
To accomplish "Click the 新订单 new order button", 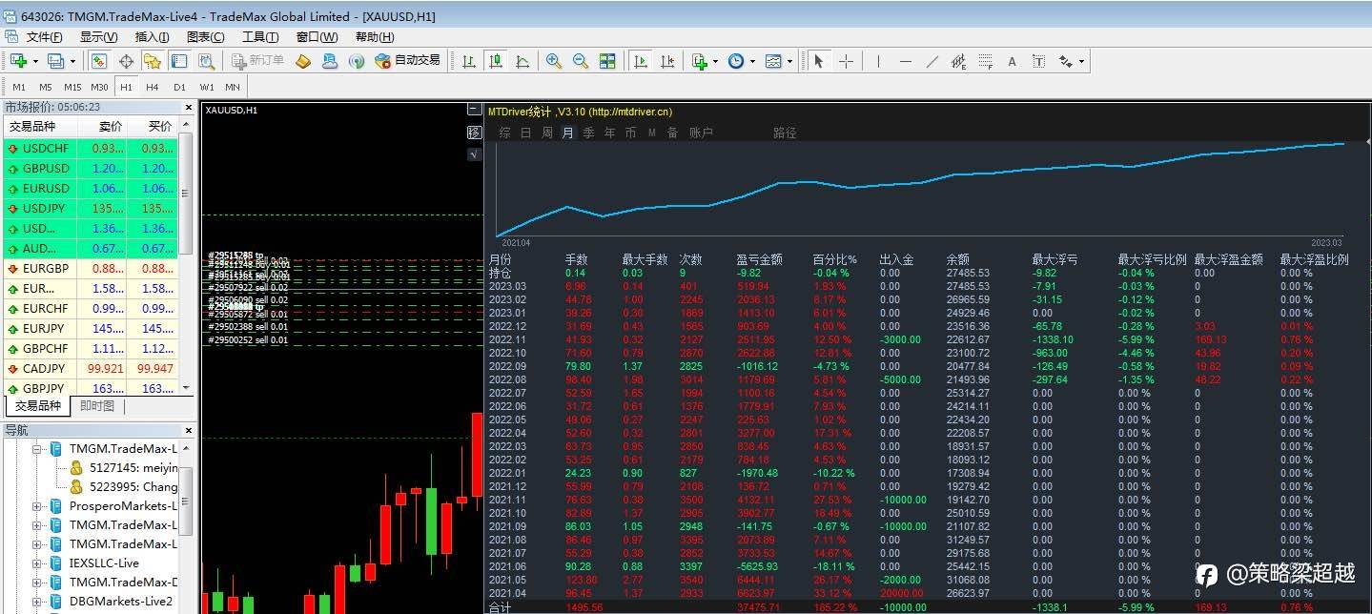I will [258, 61].
